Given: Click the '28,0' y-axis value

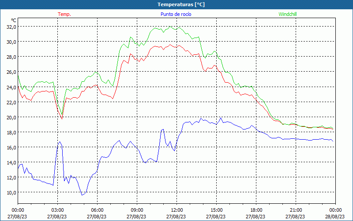Looking at the screenshot, I should (x=11, y=57).
